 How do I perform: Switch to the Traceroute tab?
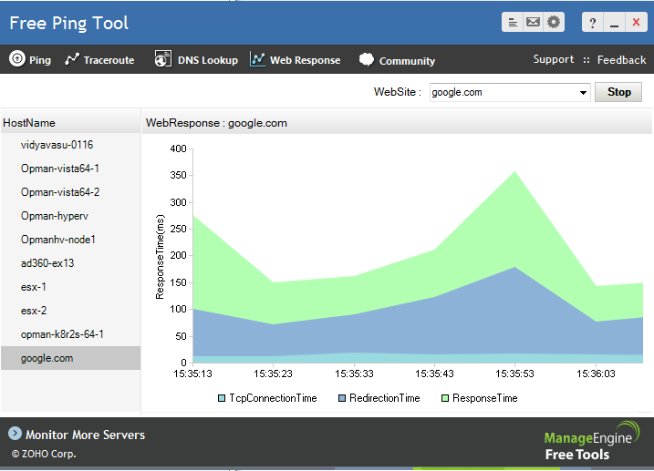point(99,60)
